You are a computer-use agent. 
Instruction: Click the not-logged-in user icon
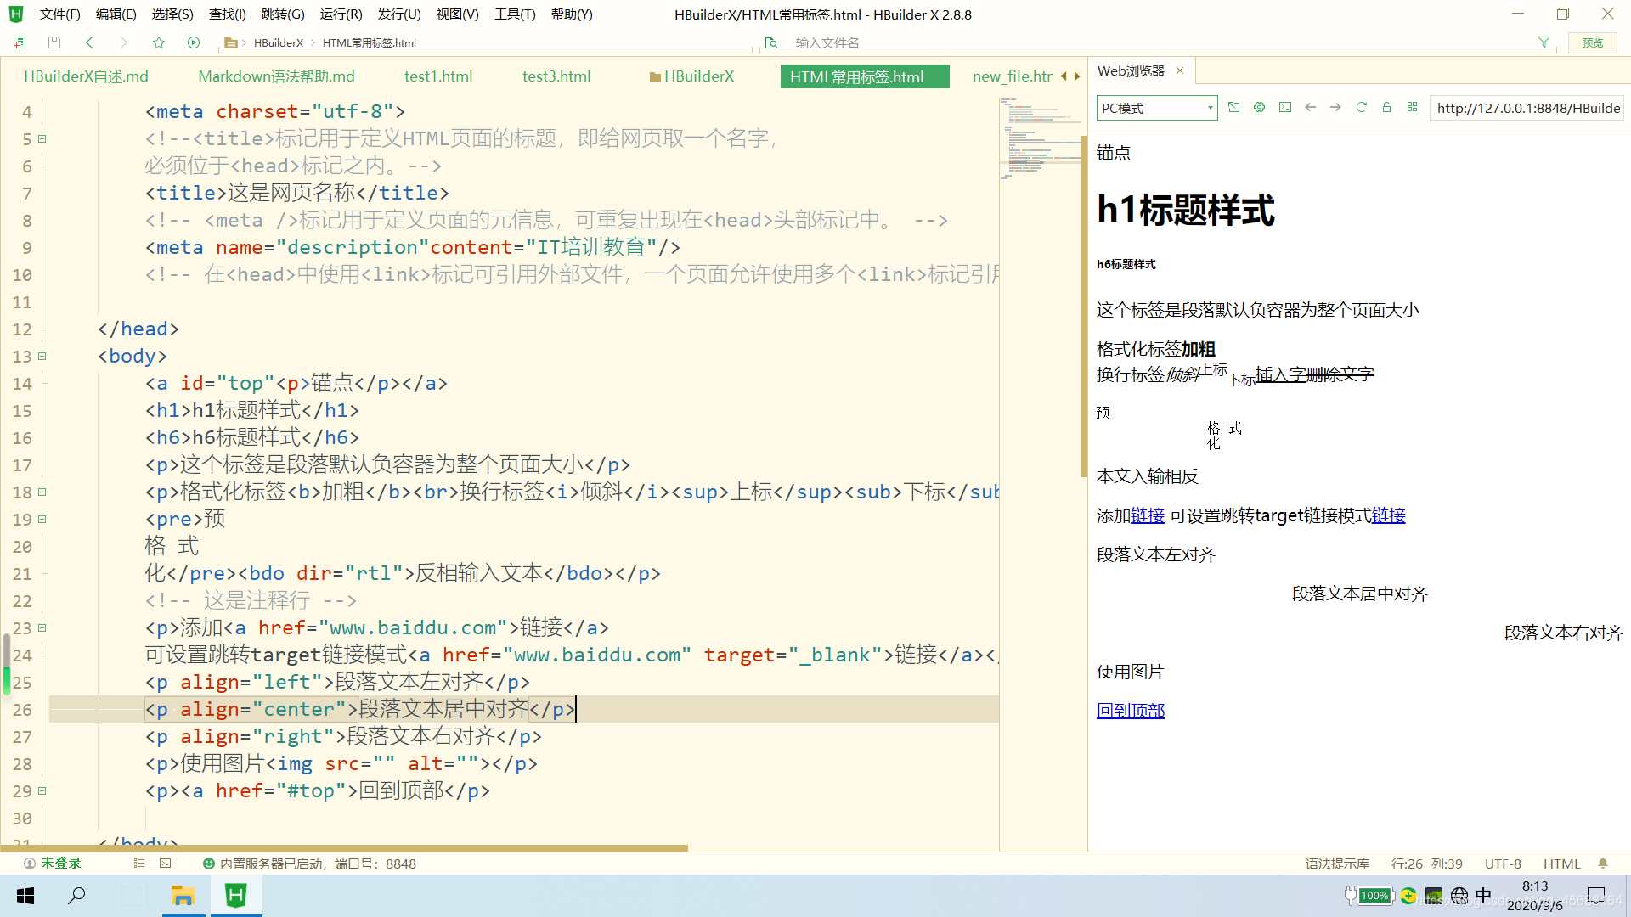click(30, 864)
